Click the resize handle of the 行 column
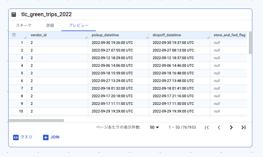This screenshot has height=157, width=263. tap(25, 37)
